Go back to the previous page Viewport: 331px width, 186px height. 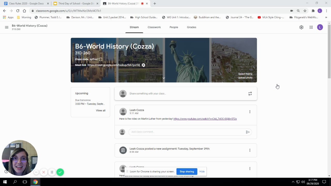click(4, 11)
